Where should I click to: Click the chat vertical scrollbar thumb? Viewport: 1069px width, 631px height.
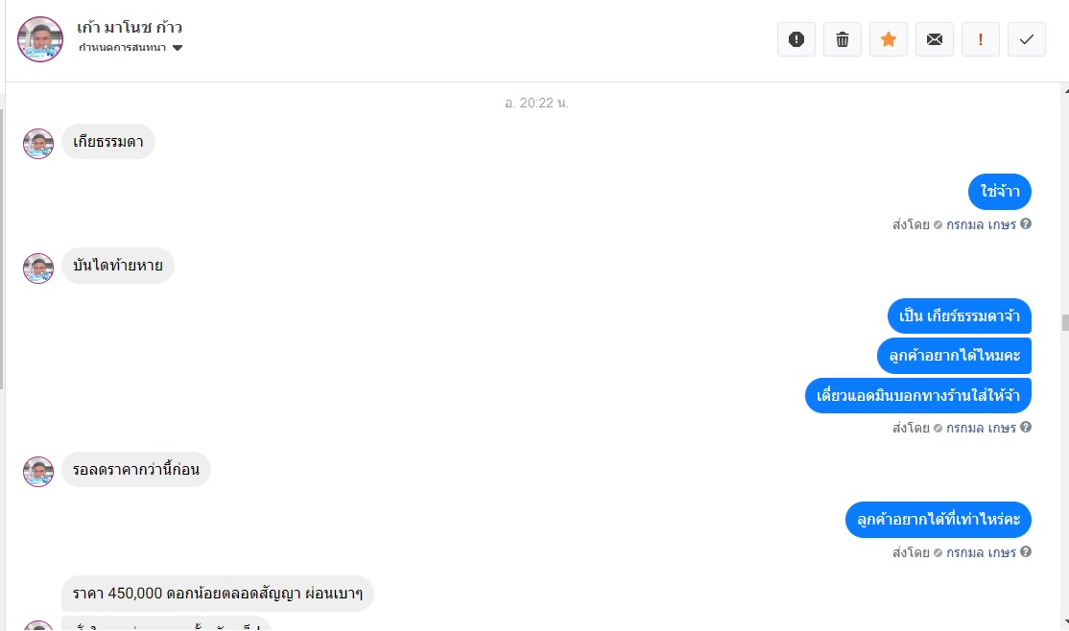(x=1065, y=322)
